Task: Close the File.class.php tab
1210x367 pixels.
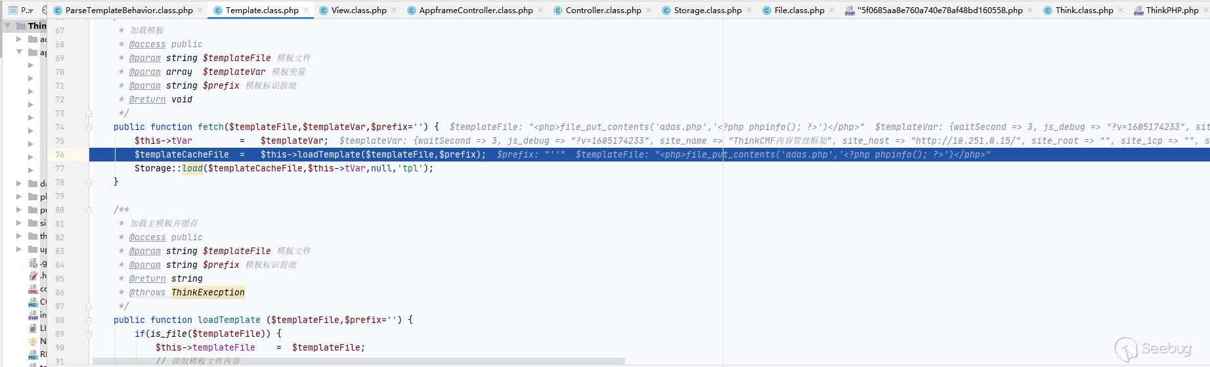Action: coord(832,10)
